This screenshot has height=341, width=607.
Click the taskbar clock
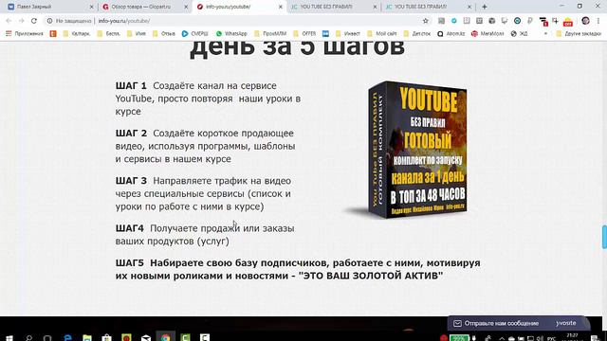(x=572, y=337)
